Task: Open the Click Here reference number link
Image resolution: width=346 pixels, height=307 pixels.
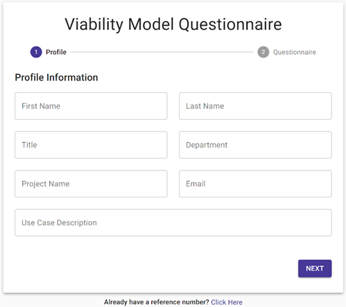Action: [x=227, y=302]
